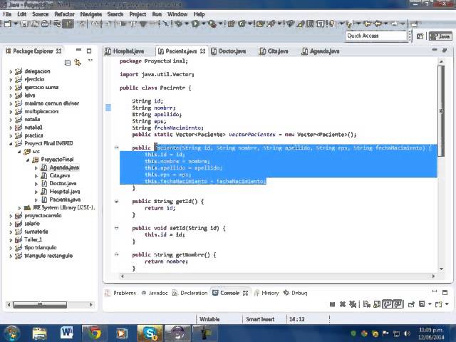Screen dimensions: 456x342
Task: Expand the maximo comun divisor project
Action: (x=11, y=103)
